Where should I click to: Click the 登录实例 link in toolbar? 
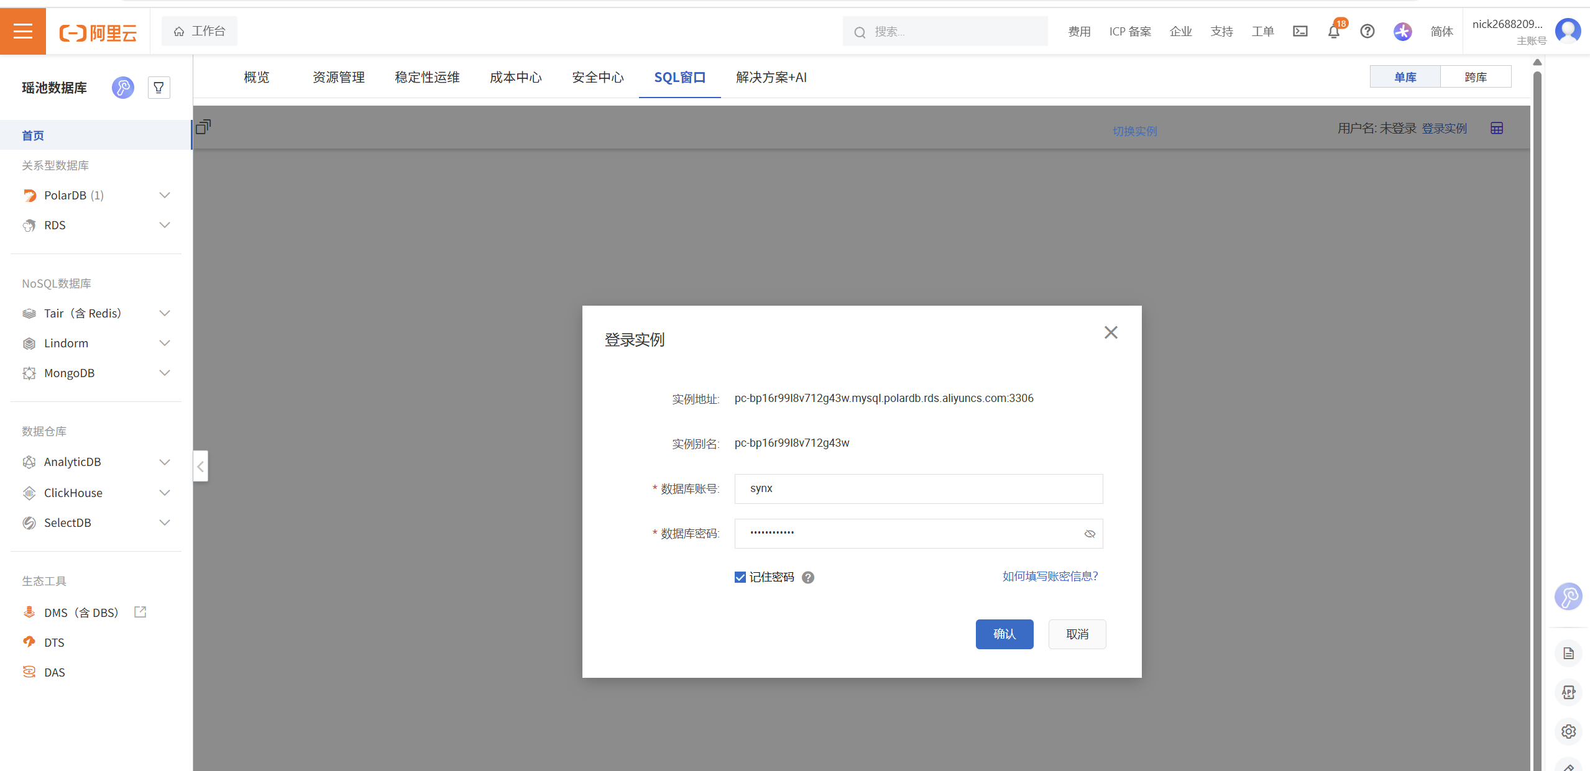click(1445, 128)
